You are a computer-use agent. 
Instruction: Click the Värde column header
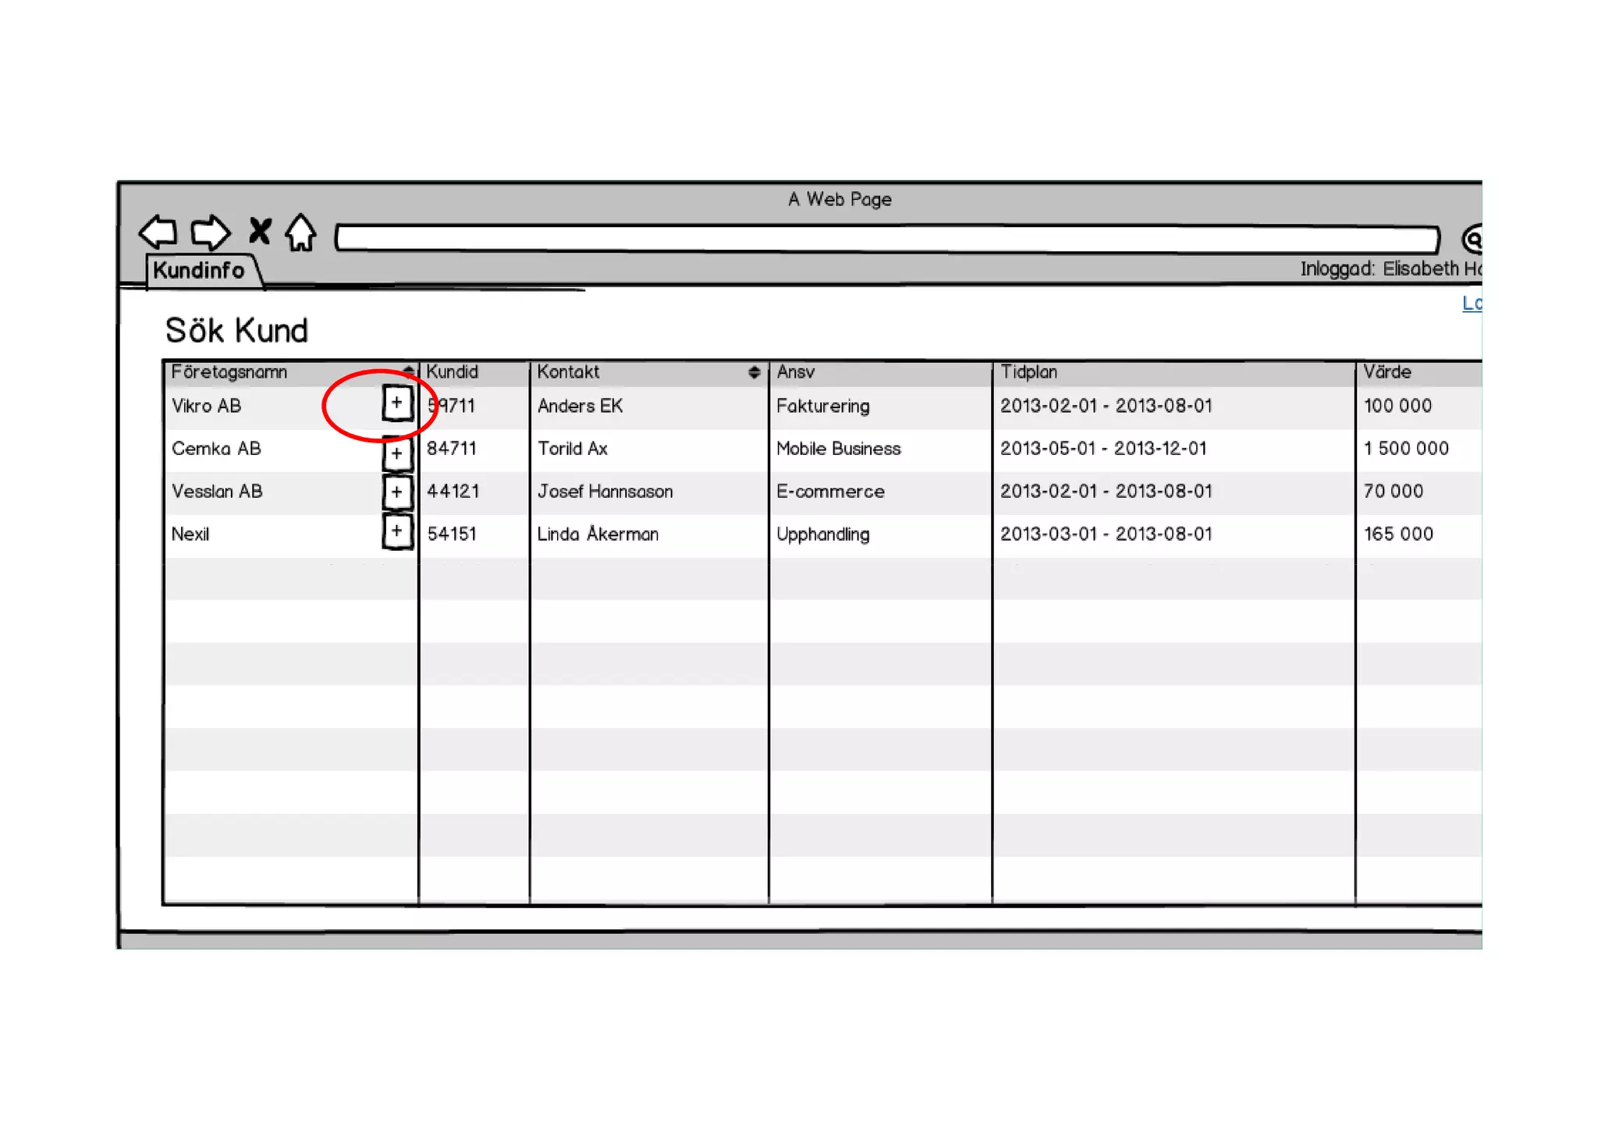click(x=1387, y=372)
